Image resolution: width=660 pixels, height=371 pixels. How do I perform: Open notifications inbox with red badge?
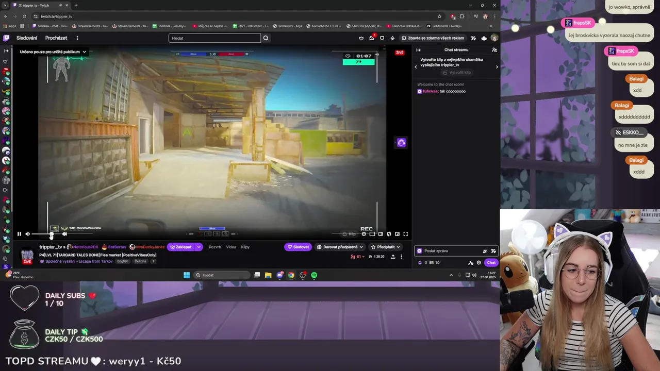372,38
